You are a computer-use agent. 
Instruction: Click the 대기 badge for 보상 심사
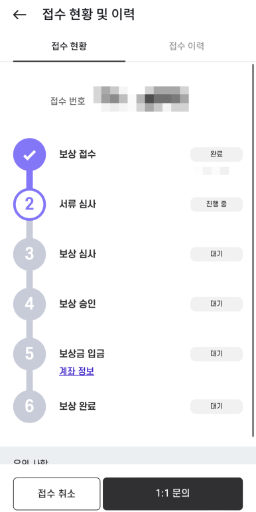coord(216,255)
